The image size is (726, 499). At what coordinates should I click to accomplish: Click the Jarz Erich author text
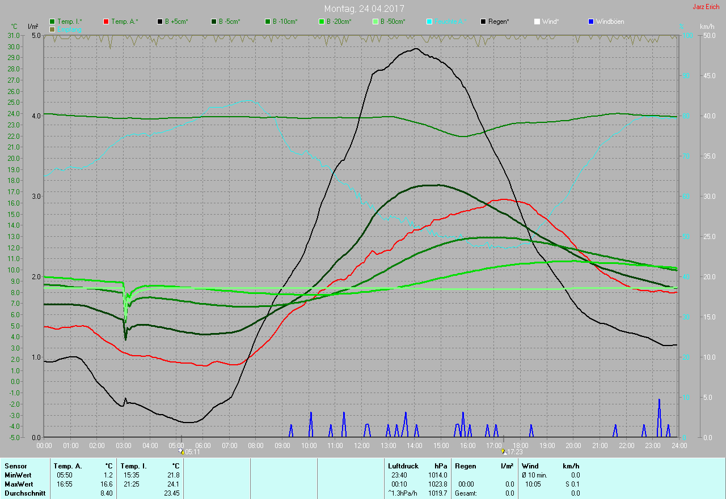pyautogui.click(x=706, y=7)
